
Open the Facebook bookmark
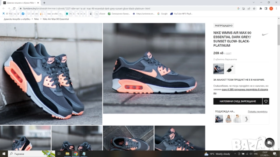30,14
